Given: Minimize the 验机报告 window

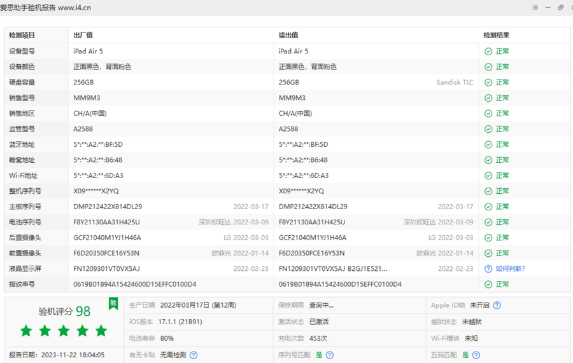Looking at the screenshot, I should [548, 7].
